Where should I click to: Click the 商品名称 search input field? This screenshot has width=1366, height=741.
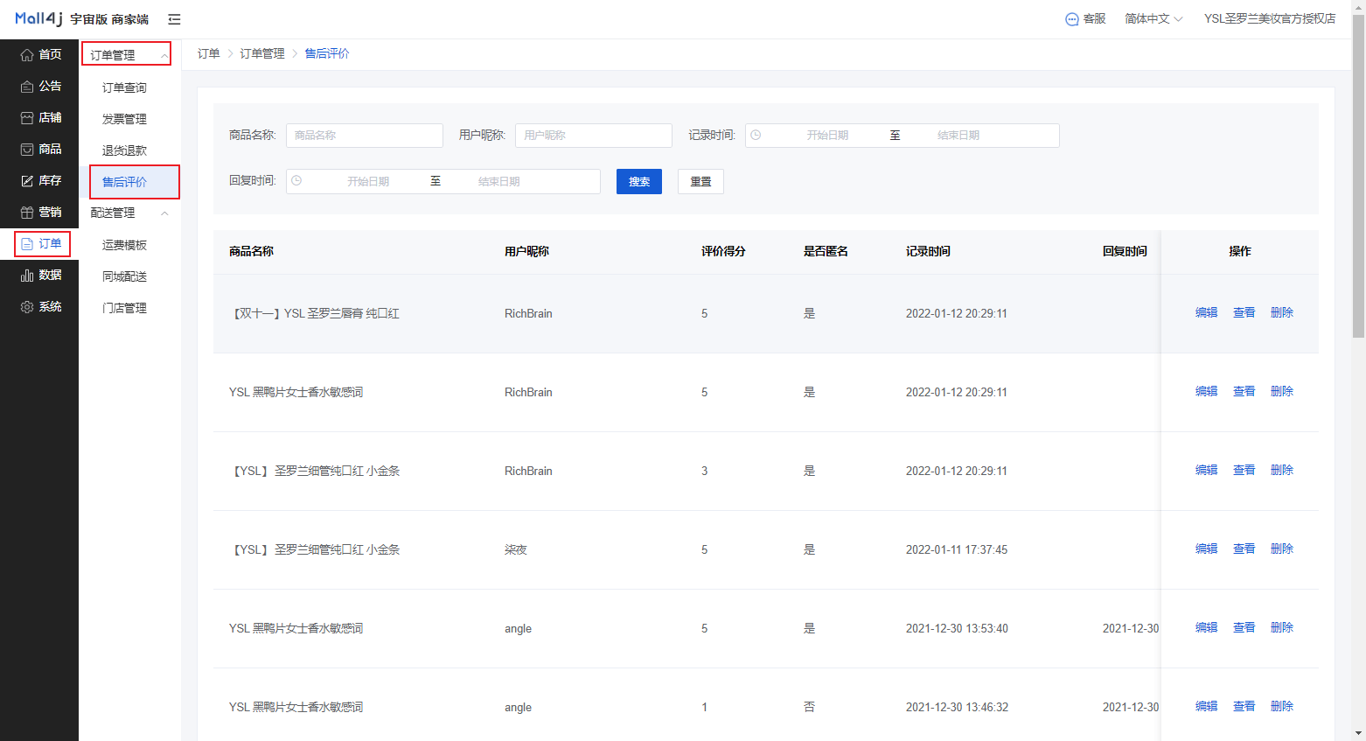pyautogui.click(x=365, y=136)
